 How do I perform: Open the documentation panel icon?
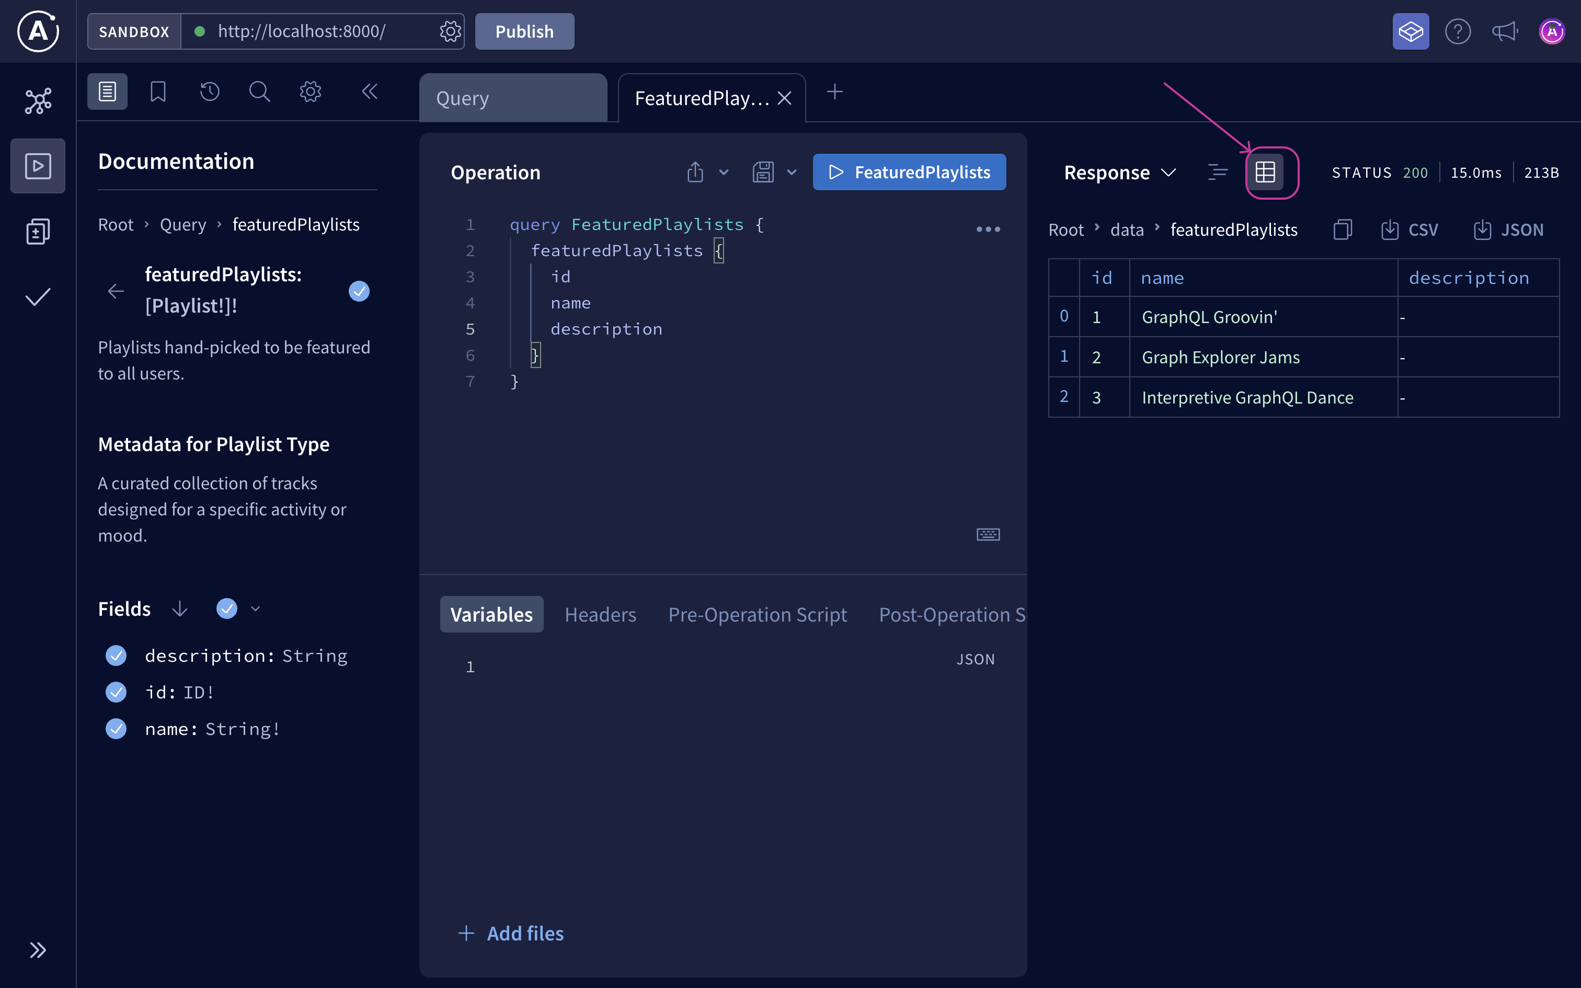coord(107,91)
